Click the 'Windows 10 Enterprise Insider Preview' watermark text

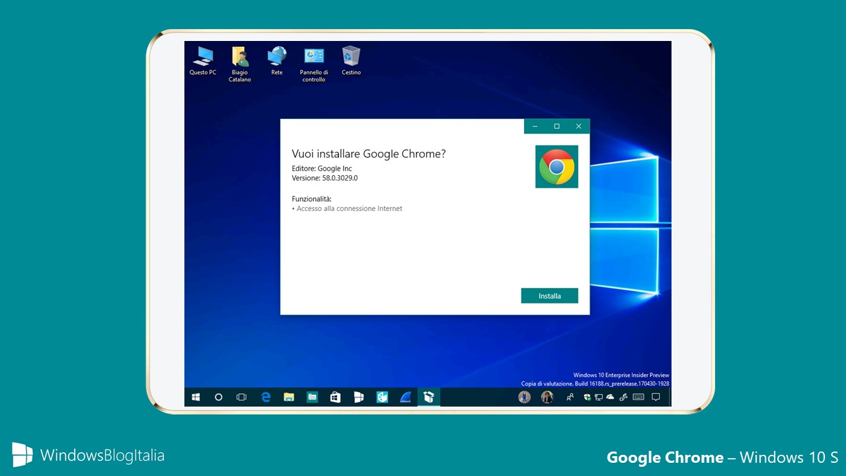[x=621, y=375]
